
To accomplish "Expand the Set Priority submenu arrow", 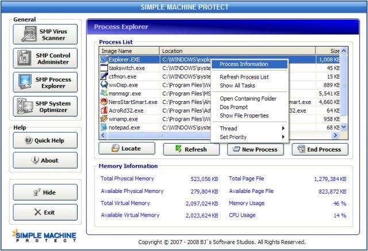I will [x=283, y=137].
